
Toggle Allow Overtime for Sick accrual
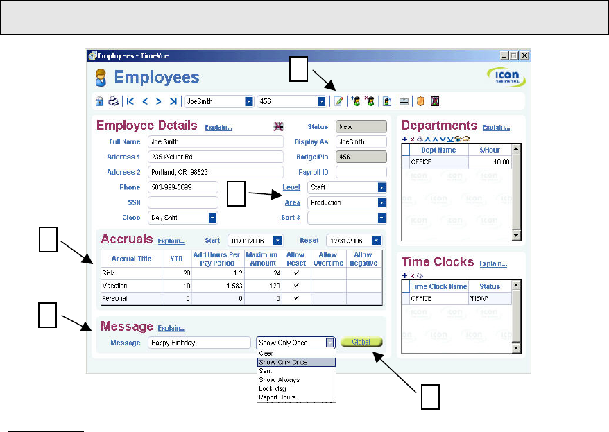328,273
